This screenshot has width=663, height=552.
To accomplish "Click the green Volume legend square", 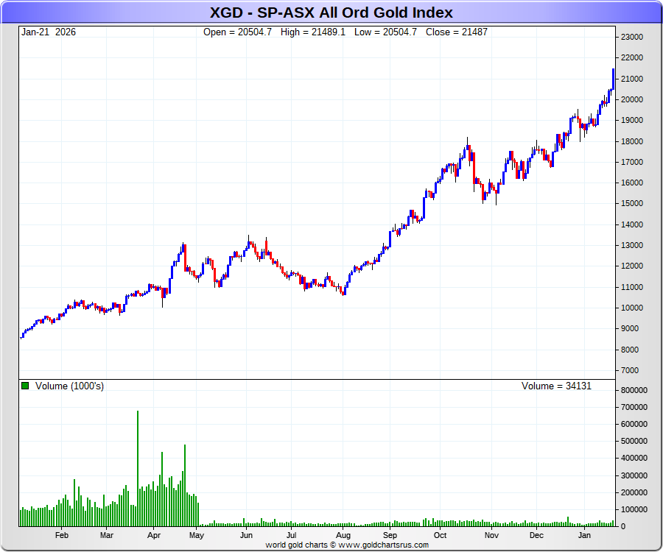I will pos(26,386).
